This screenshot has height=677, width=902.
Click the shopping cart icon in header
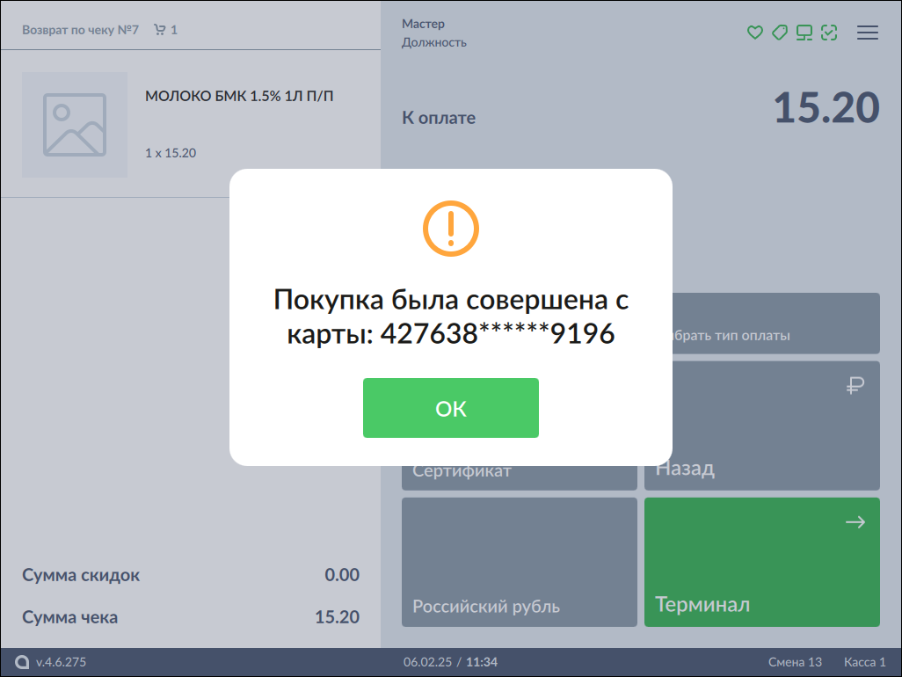click(159, 30)
